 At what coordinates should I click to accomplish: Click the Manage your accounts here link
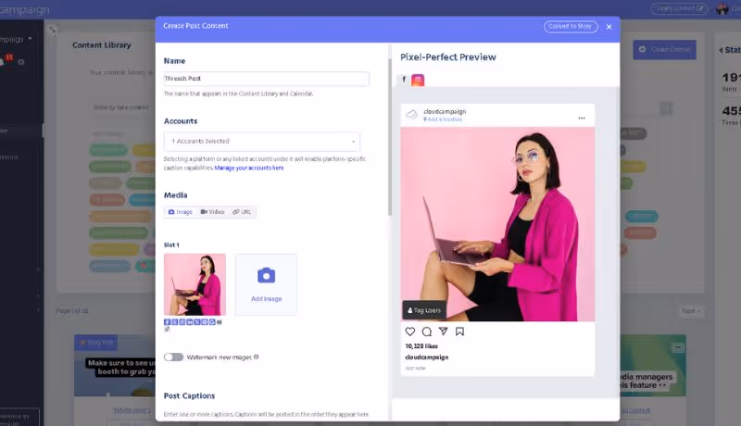click(249, 169)
